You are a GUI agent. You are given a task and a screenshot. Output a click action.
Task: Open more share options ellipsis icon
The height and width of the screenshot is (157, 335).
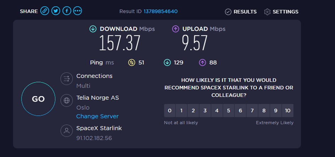[x=78, y=11]
